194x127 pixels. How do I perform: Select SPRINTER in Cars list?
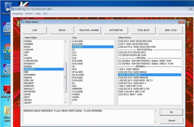coord(93,89)
